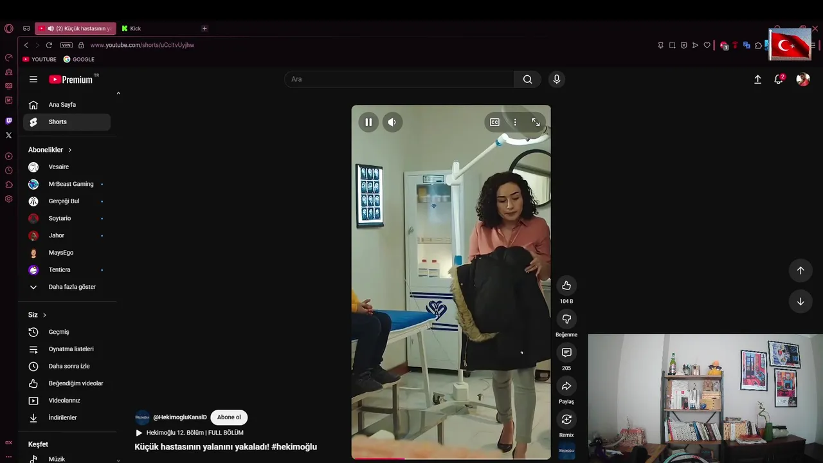Viewport: 823px width, 463px height.
Task: Subscribe with Abone ol button
Action: [x=229, y=417]
